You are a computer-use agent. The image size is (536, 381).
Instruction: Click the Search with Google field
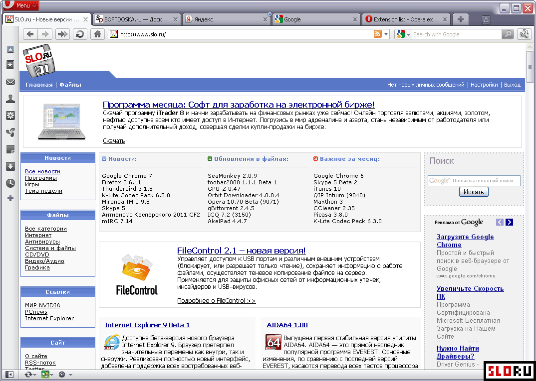click(457, 34)
